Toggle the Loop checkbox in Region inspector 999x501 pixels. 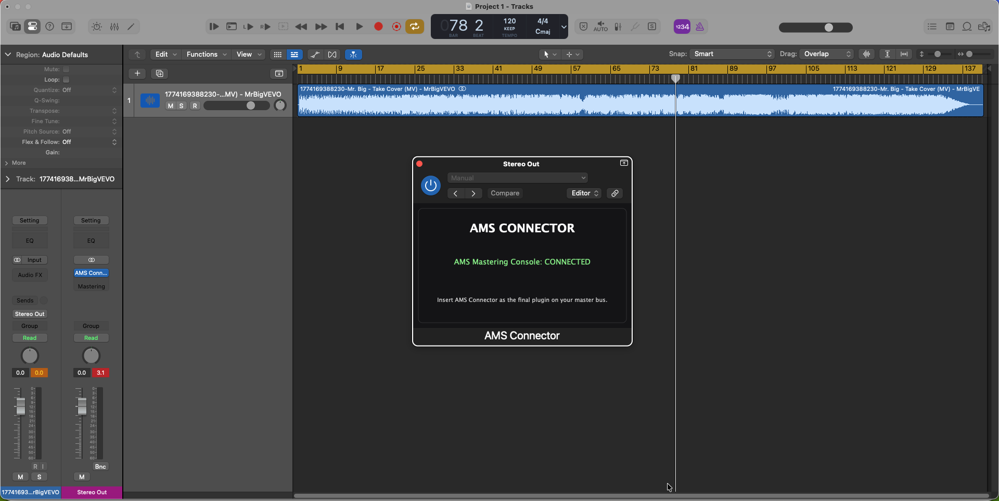66,80
